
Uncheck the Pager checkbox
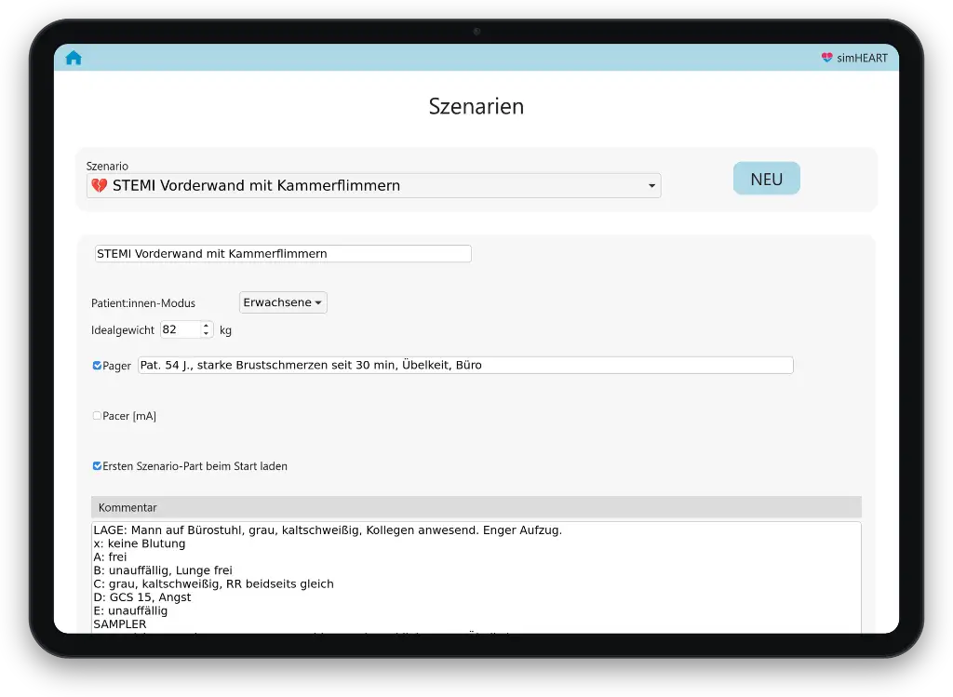[x=97, y=366]
